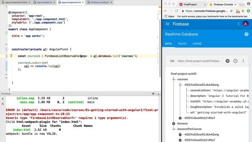The image size is (252, 142).
Task: Click 'courses' string in the editor
Action: coord(128,56)
